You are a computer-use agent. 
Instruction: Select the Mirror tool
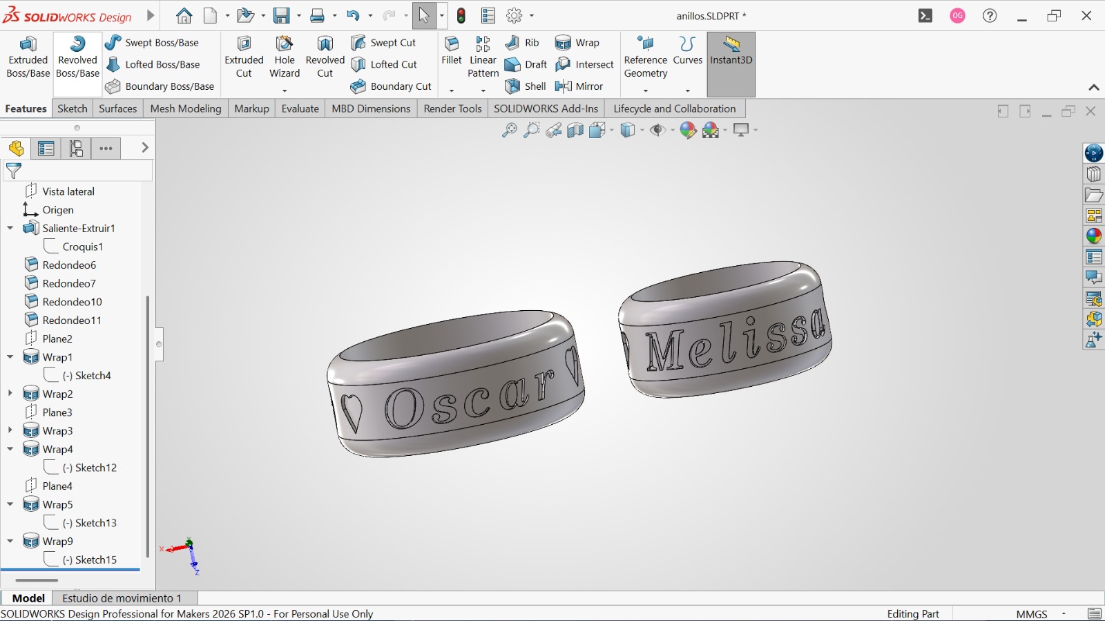(x=579, y=86)
